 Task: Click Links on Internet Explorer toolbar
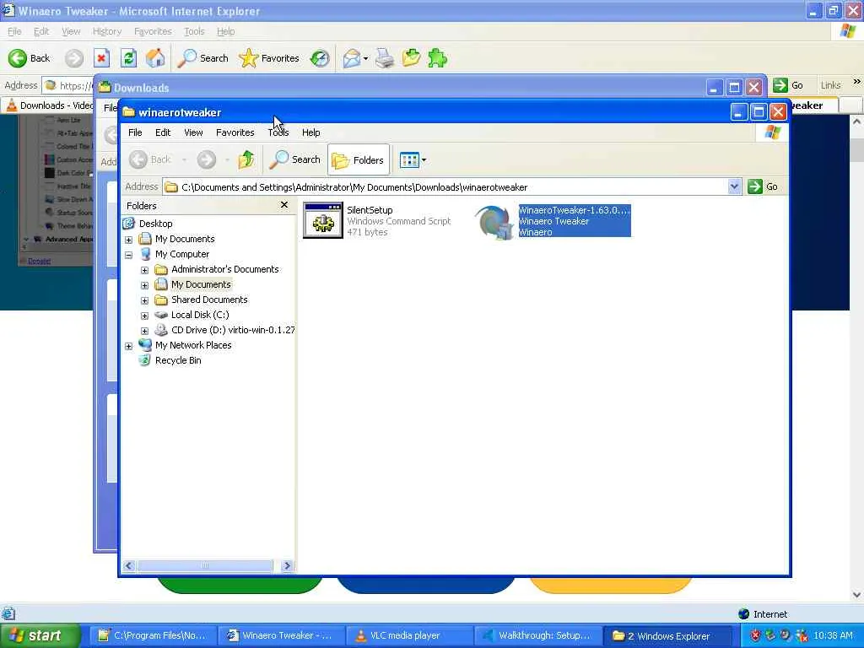pyautogui.click(x=830, y=85)
